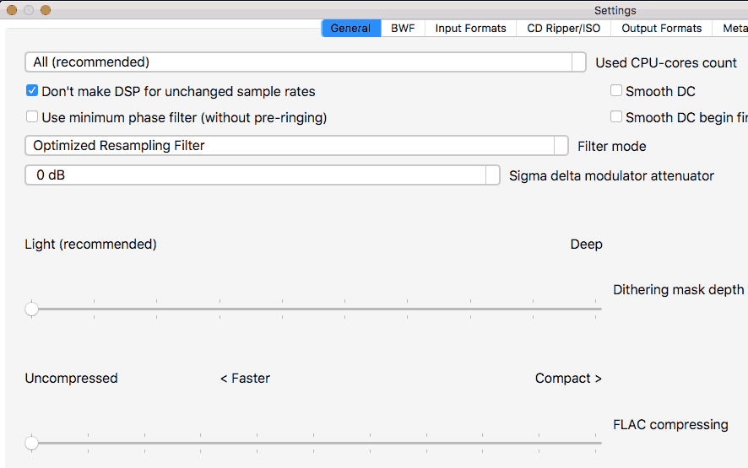748x468 pixels.
Task: Enable Use minimum phase filter checkbox
Action: (32, 116)
